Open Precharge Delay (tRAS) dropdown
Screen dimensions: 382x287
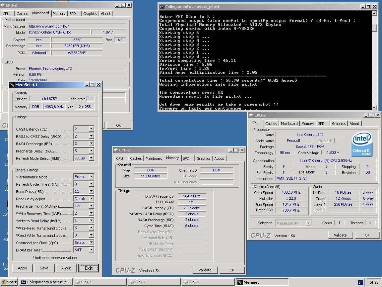(x=92, y=150)
